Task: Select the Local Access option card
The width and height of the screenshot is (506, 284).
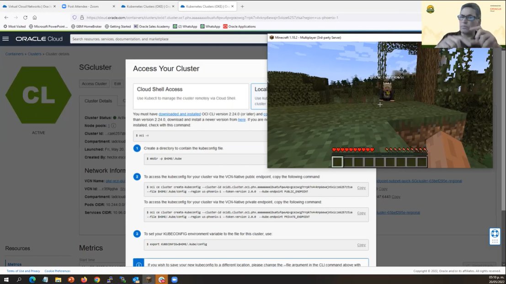Action: (259, 96)
